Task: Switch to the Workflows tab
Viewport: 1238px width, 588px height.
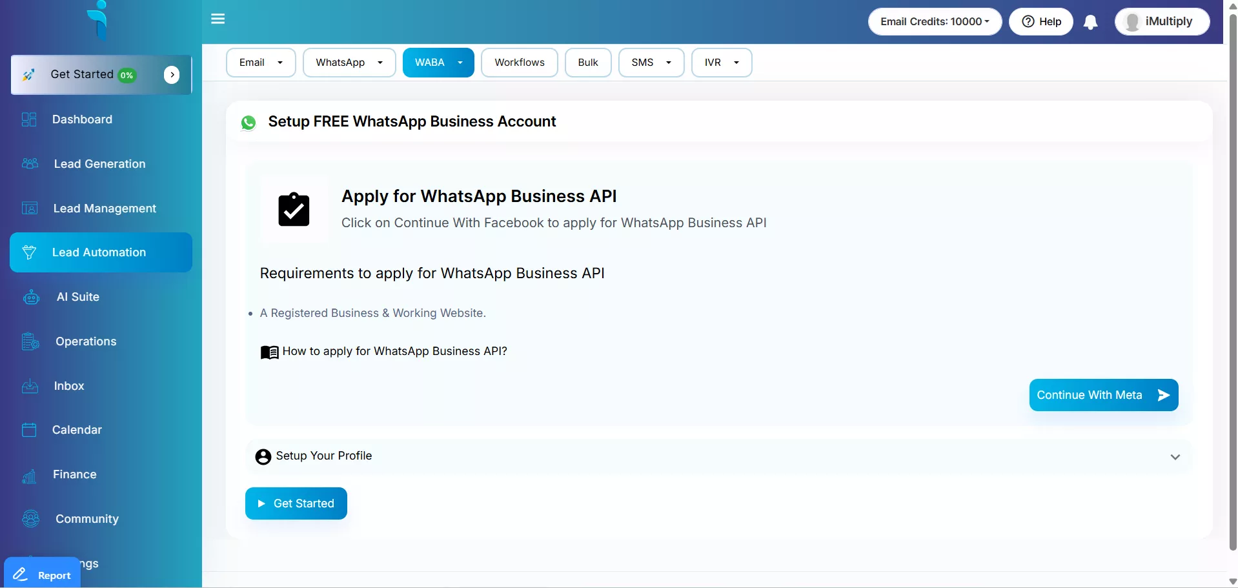Action: point(519,63)
